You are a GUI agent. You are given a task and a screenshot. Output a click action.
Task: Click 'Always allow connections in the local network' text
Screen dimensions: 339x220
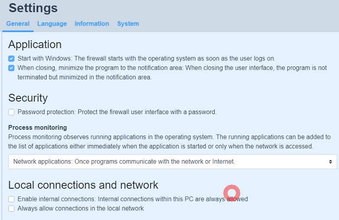click(x=80, y=208)
